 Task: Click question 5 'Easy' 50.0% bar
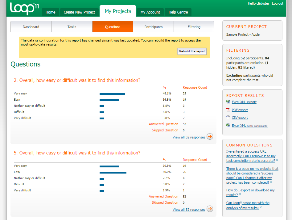[113, 173]
